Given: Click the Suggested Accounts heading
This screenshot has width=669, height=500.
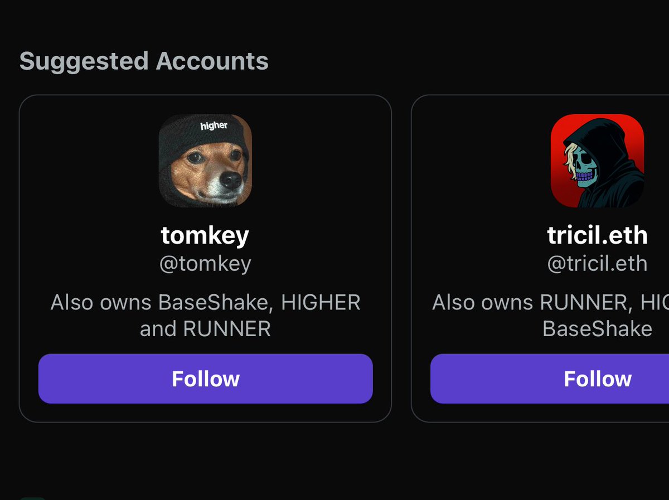Looking at the screenshot, I should tap(144, 61).
